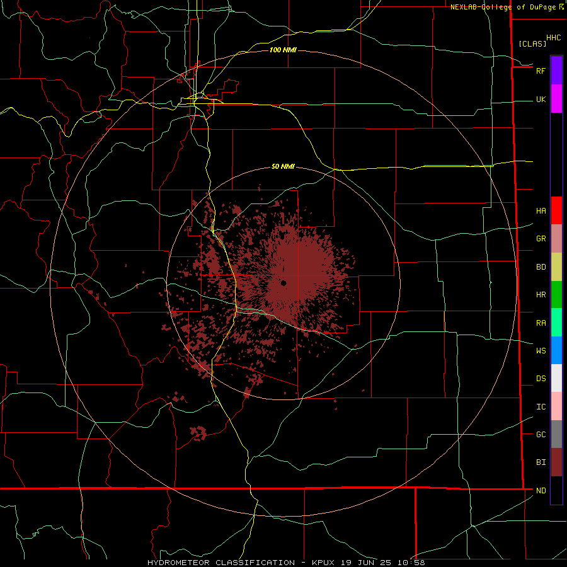The height and width of the screenshot is (567, 567).
Task: Click the RA mint-green legend swatch
Action: [556, 323]
